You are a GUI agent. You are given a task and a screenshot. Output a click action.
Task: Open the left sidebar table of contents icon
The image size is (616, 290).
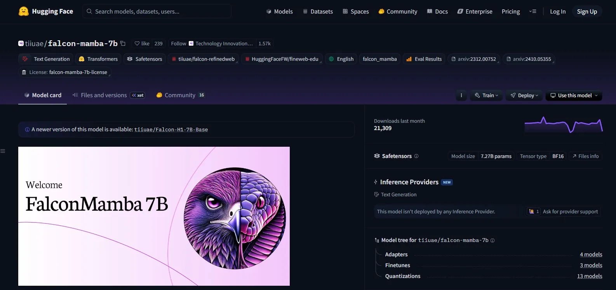pos(3,151)
